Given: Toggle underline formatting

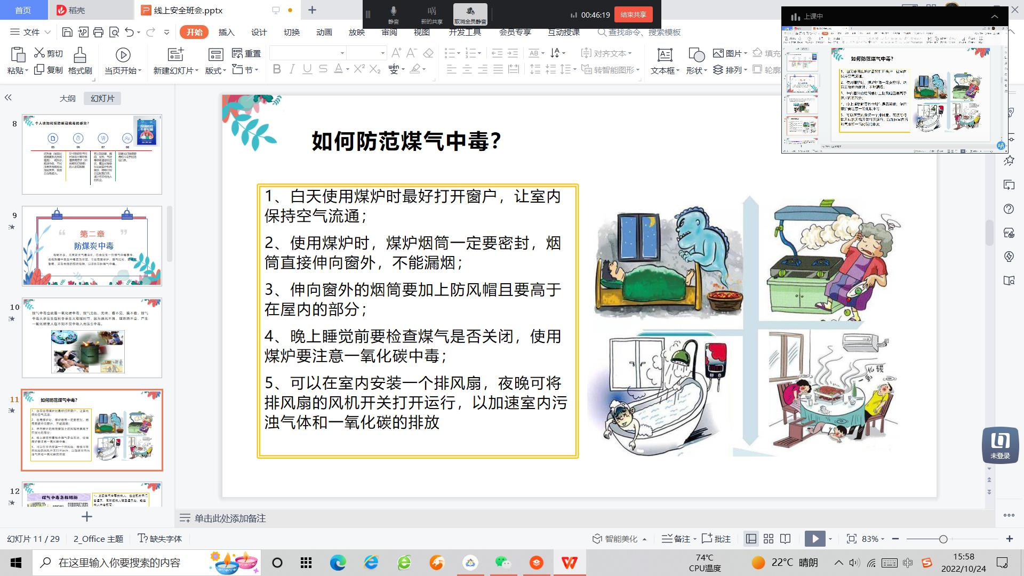Looking at the screenshot, I should coord(306,69).
